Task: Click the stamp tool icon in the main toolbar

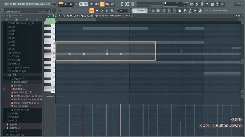Action: coord(112,11)
